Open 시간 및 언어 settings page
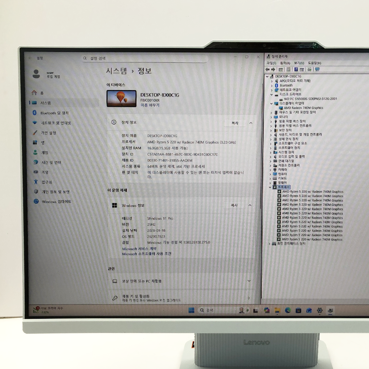369x369 pixels. tap(48, 163)
